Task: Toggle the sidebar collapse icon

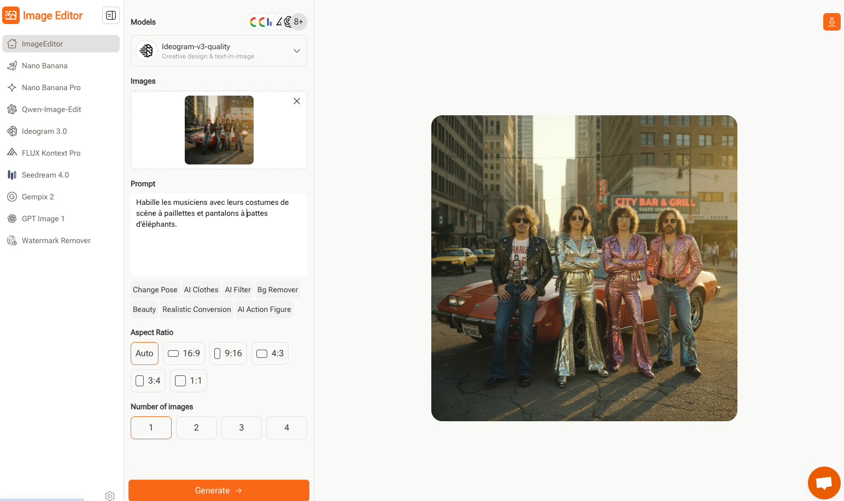Action: tap(111, 15)
